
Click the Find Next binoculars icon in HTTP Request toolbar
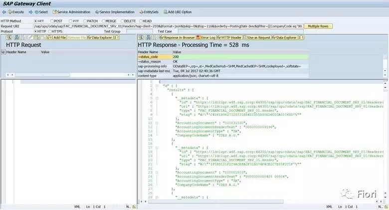tap(16, 37)
